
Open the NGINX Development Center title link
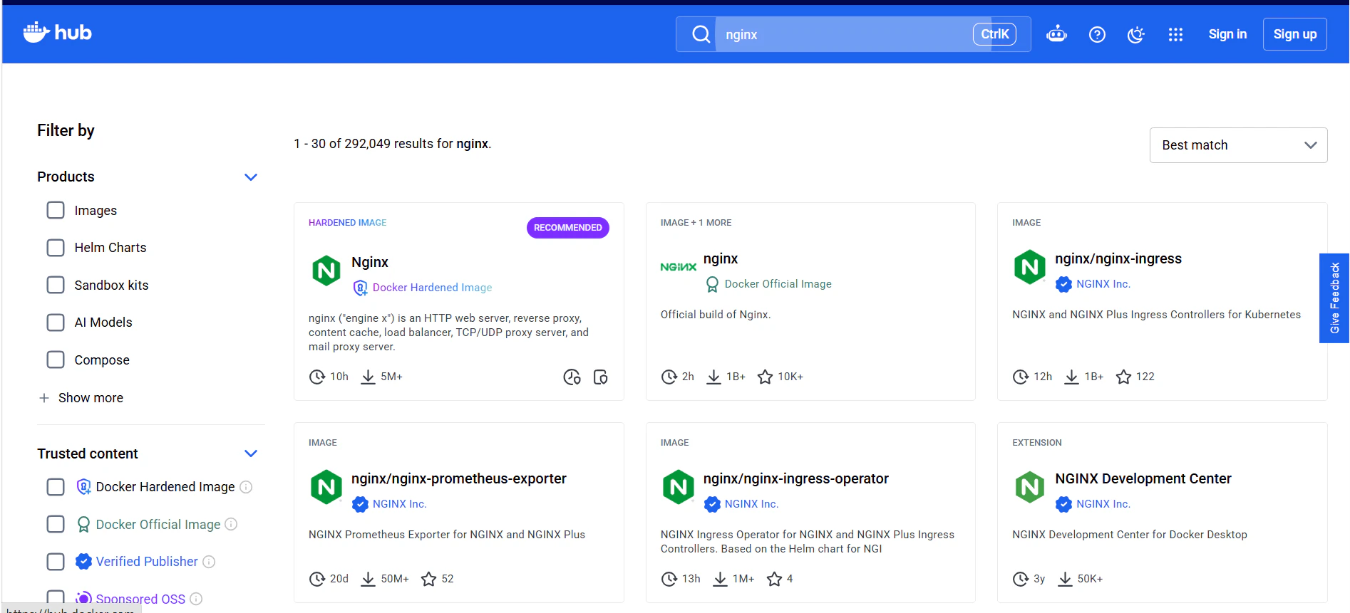(1143, 478)
